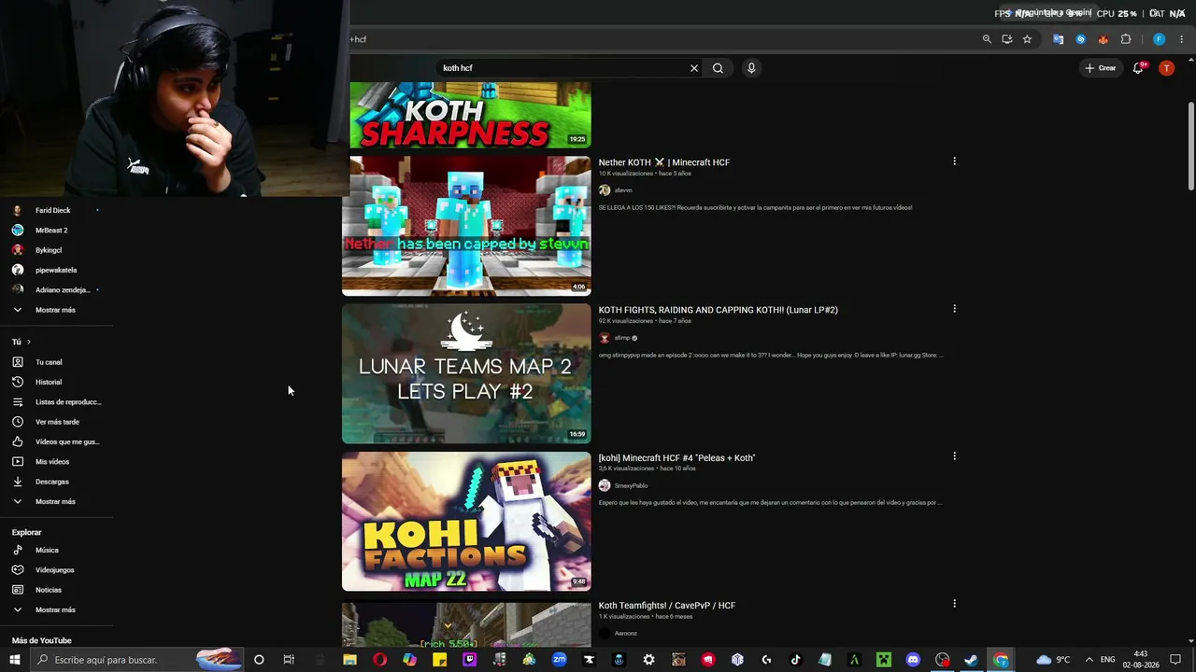Open Steam from the taskbar
The height and width of the screenshot is (672, 1196).
[971, 660]
